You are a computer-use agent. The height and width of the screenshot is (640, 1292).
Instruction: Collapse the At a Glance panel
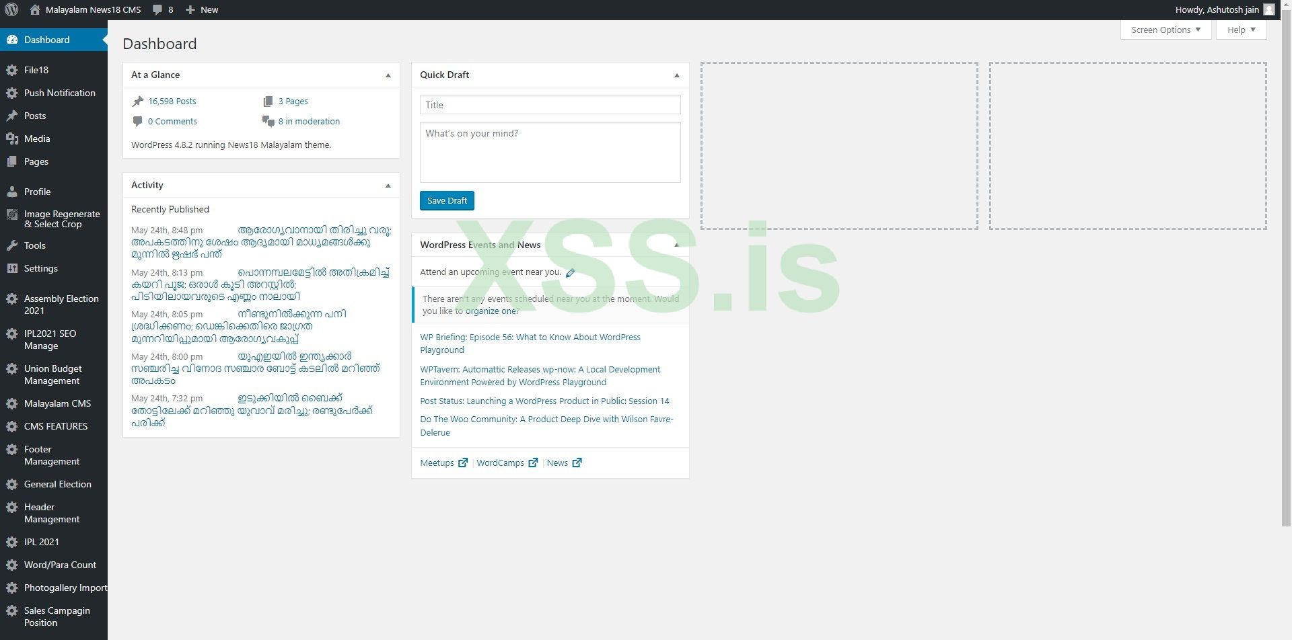pos(388,75)
